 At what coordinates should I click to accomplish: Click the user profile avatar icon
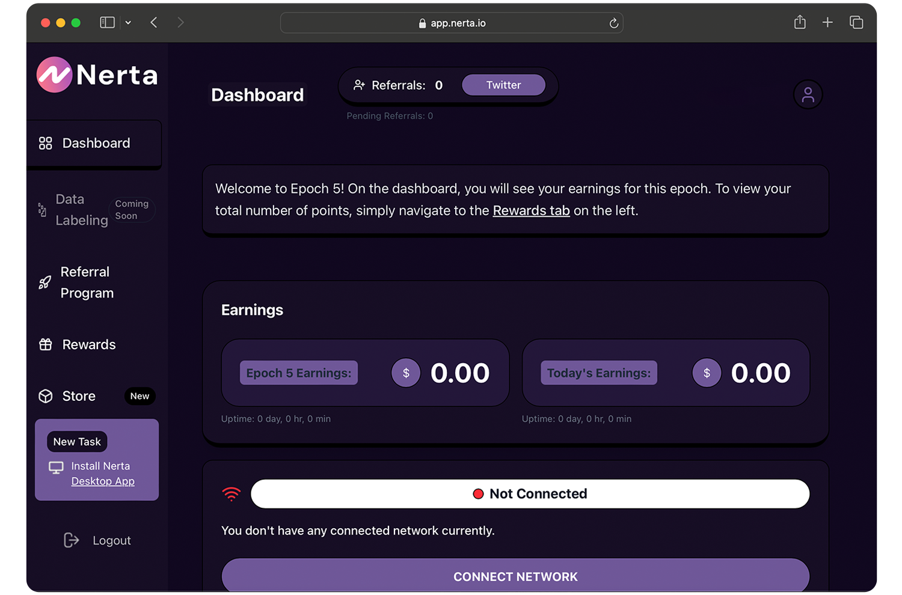[808, 94]
